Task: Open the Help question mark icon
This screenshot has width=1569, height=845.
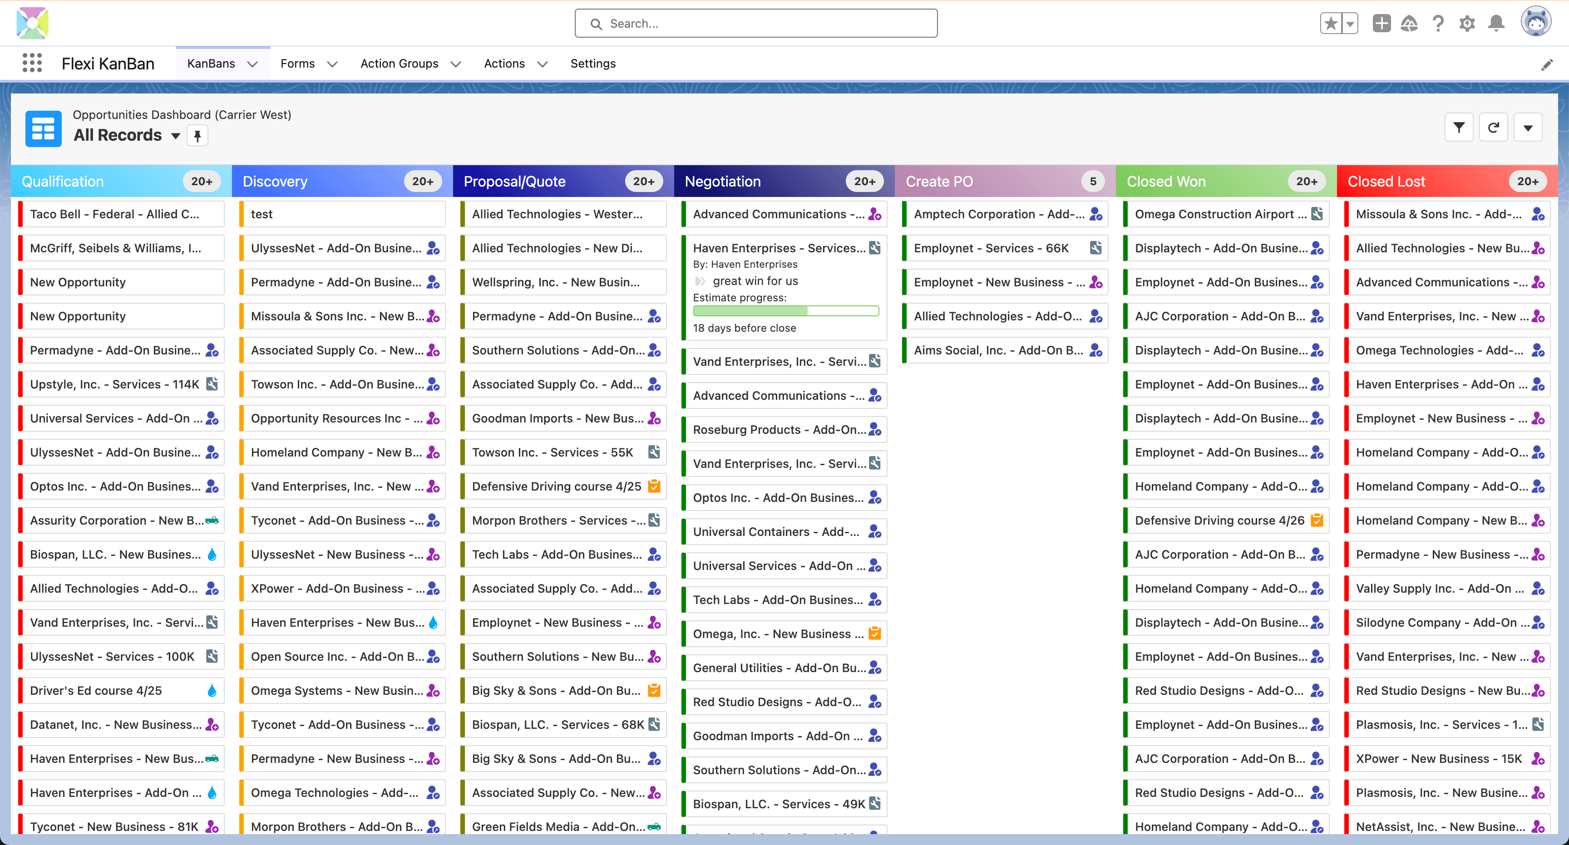Action: tap(1438, 24)
